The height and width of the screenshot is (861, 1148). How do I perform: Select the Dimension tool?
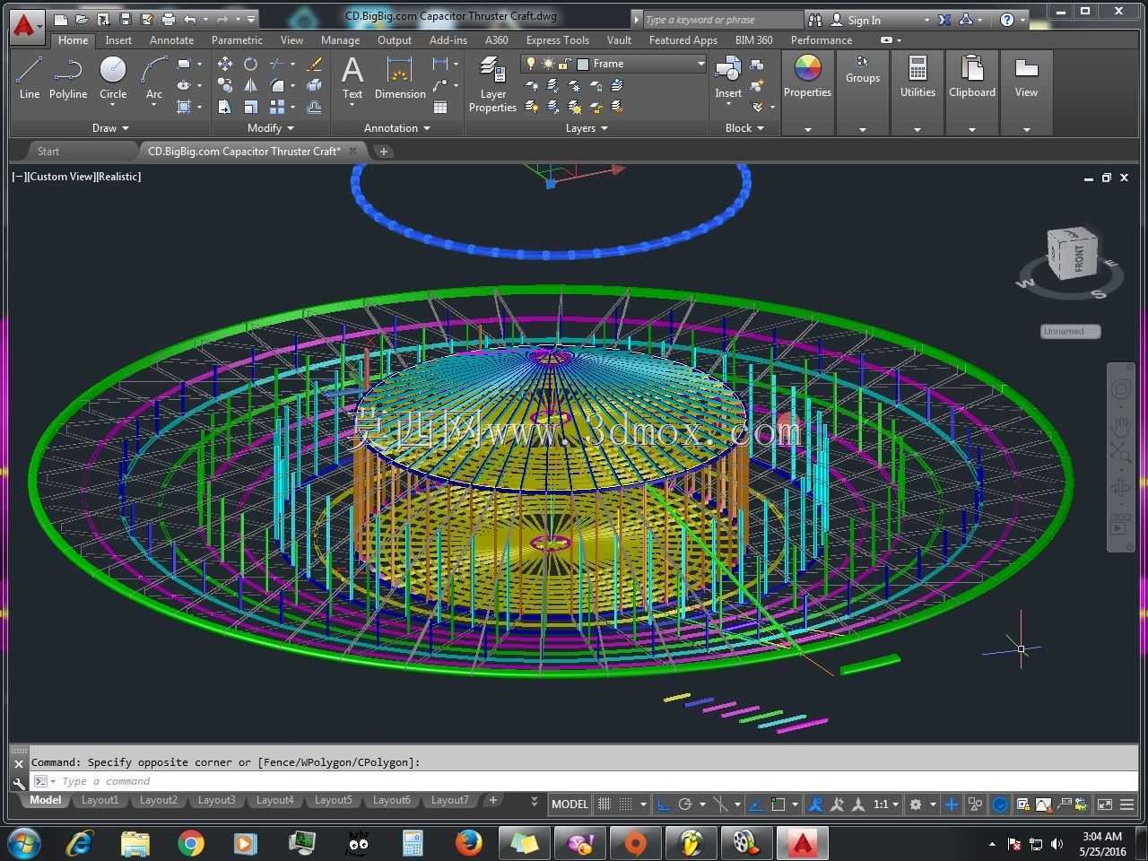pos(399,77)
